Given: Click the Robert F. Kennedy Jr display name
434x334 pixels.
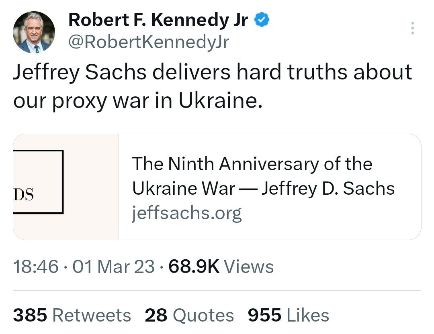Looking at the screenshot, I should [x=158, y=20].
